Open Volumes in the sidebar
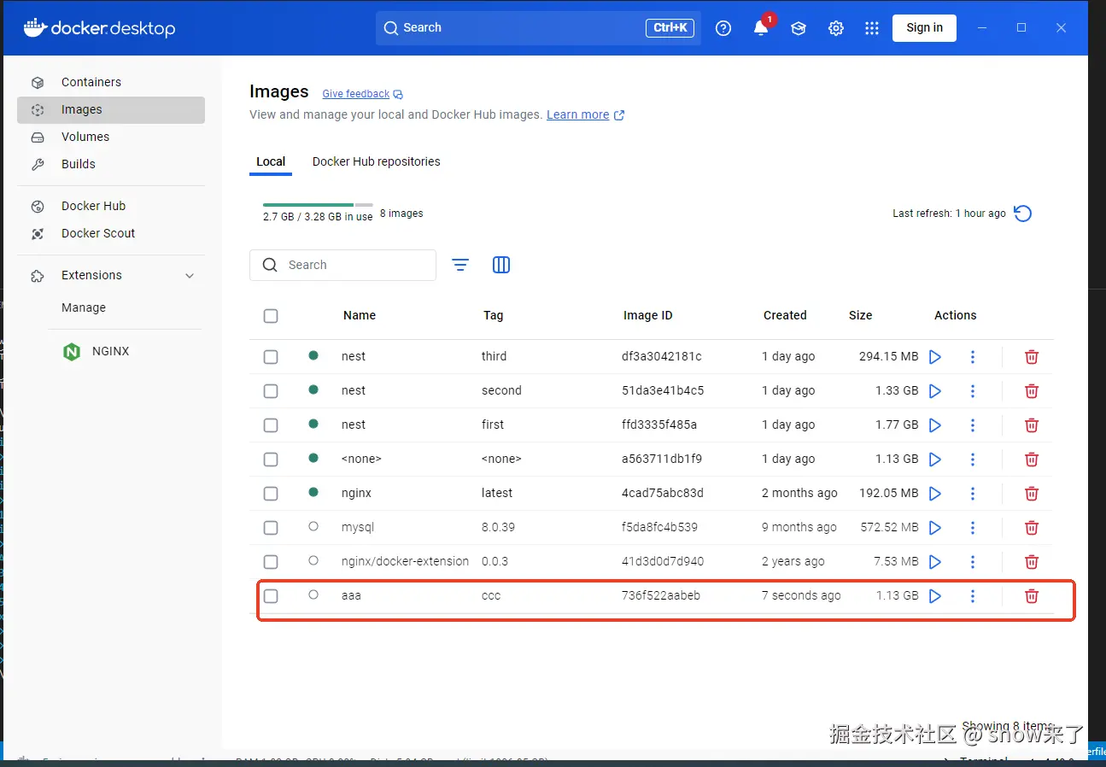The height and width of the screenshot is (767, 1106). pos(111,138)
